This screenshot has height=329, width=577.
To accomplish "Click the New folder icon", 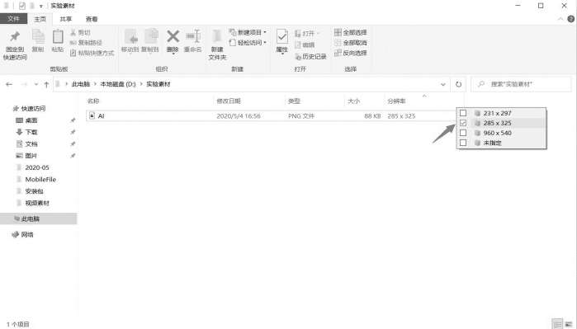I will (217, 36).
